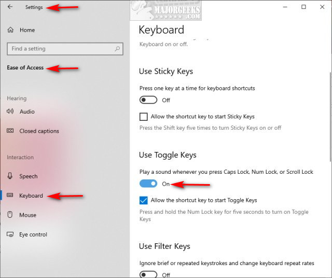
Task: Open the Audio settings page
Action: 27,112
